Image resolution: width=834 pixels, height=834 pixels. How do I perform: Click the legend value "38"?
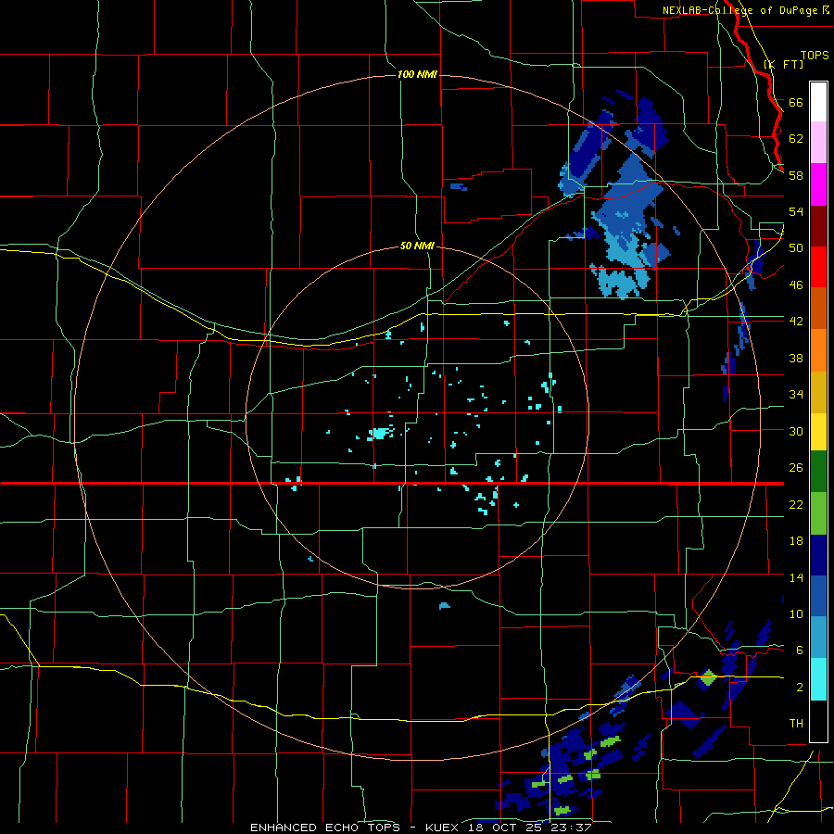[796, 358]
